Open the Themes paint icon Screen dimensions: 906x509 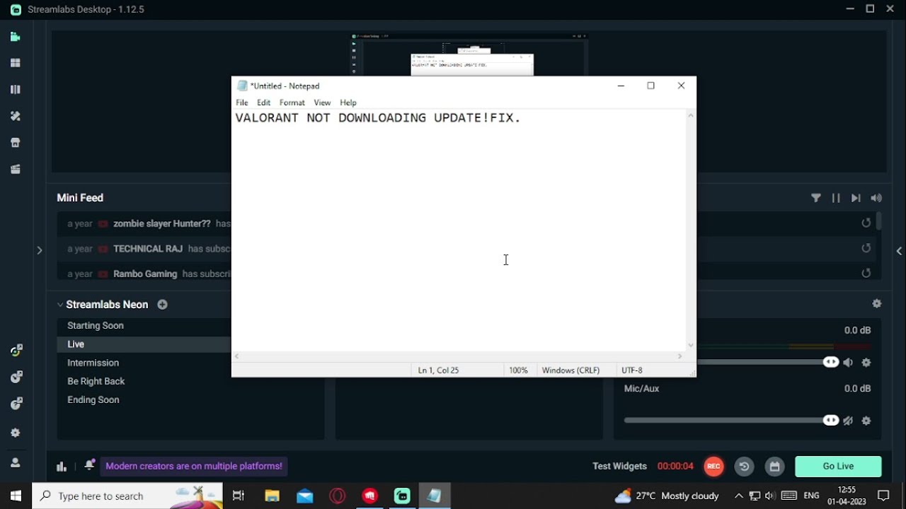click(x=16, y=116)
